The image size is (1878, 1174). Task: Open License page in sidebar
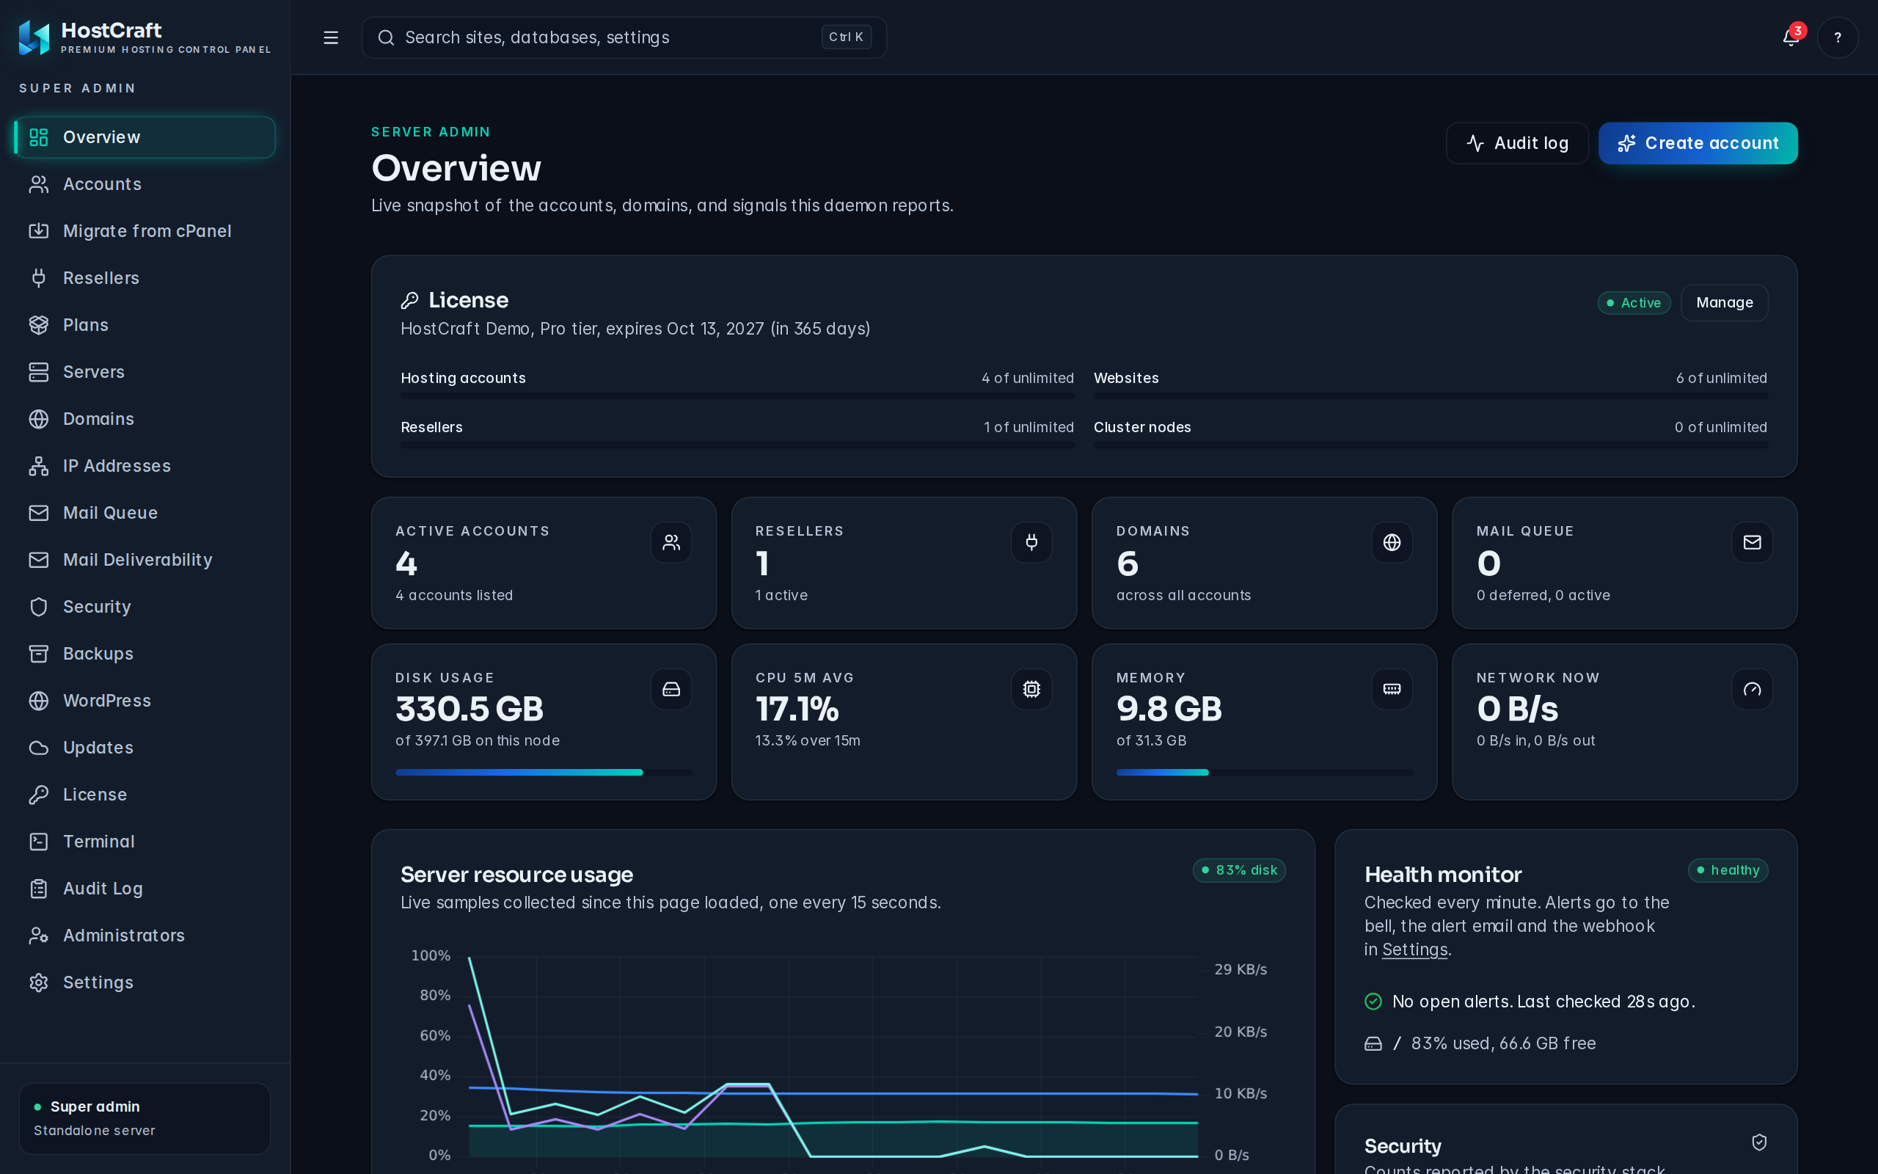(145, 795)
